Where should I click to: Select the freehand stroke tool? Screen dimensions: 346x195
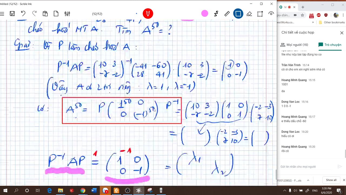click(216, 14)
